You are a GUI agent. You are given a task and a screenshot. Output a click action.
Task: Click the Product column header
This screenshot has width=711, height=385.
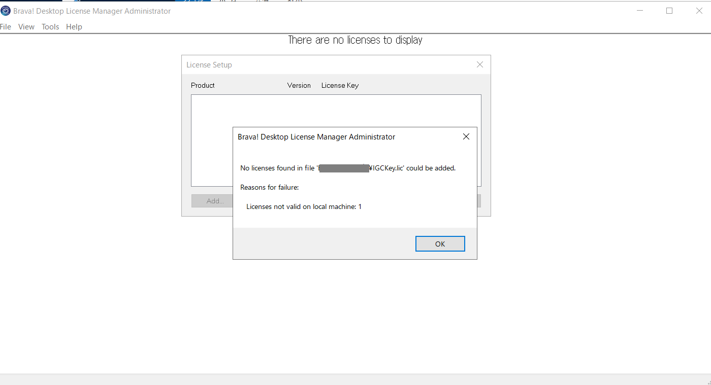[203, 85]
